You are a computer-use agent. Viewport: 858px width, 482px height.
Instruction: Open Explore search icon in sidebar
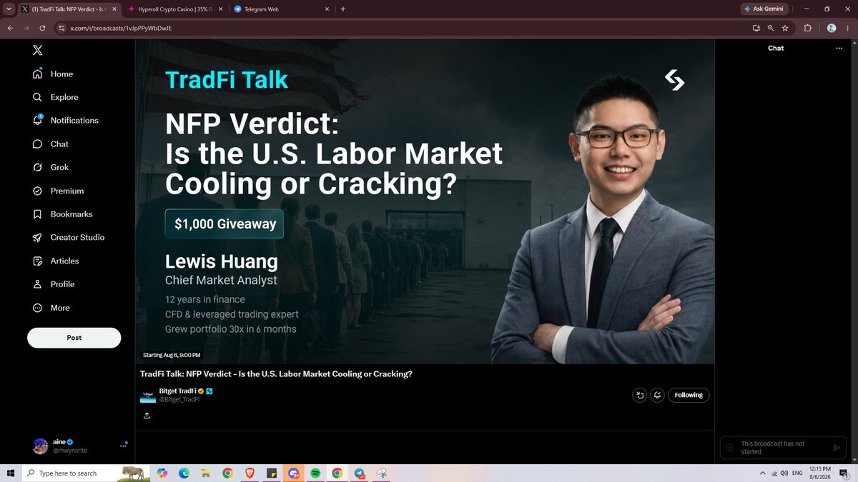[x=37, y=97]
